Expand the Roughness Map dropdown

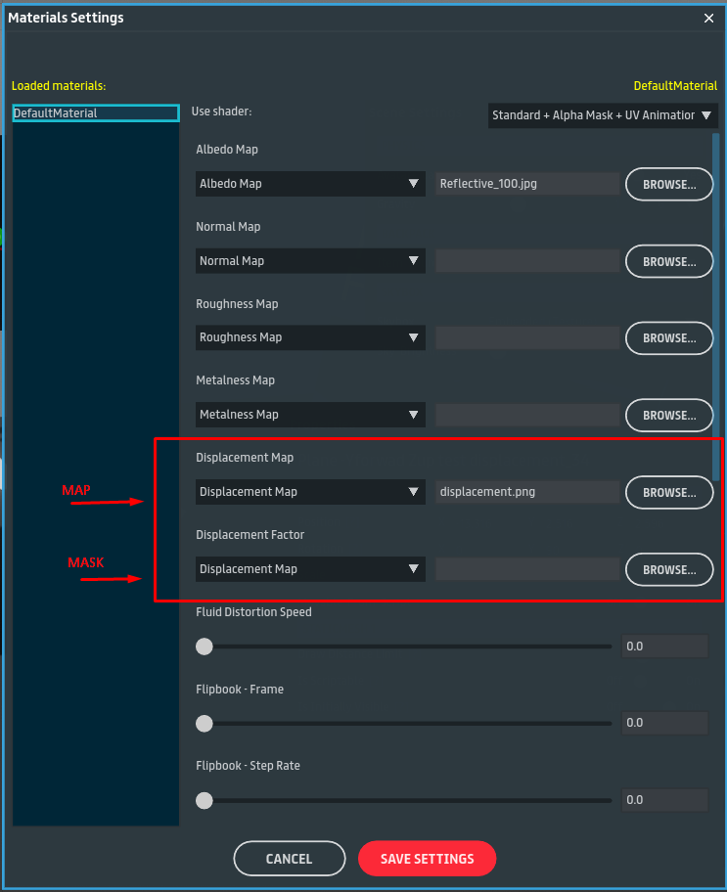309,337
